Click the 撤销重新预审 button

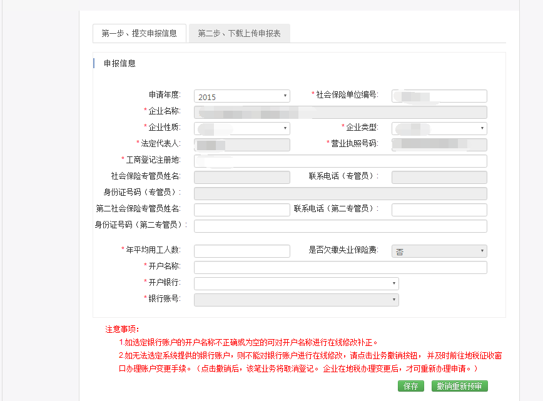click(x=459, y=387)
